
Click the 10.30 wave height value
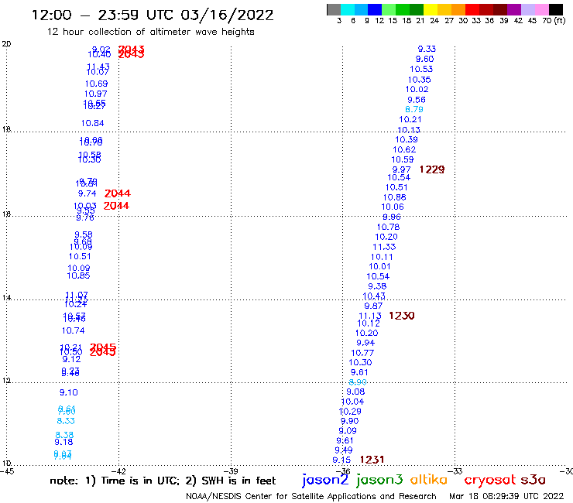(360, 362)
